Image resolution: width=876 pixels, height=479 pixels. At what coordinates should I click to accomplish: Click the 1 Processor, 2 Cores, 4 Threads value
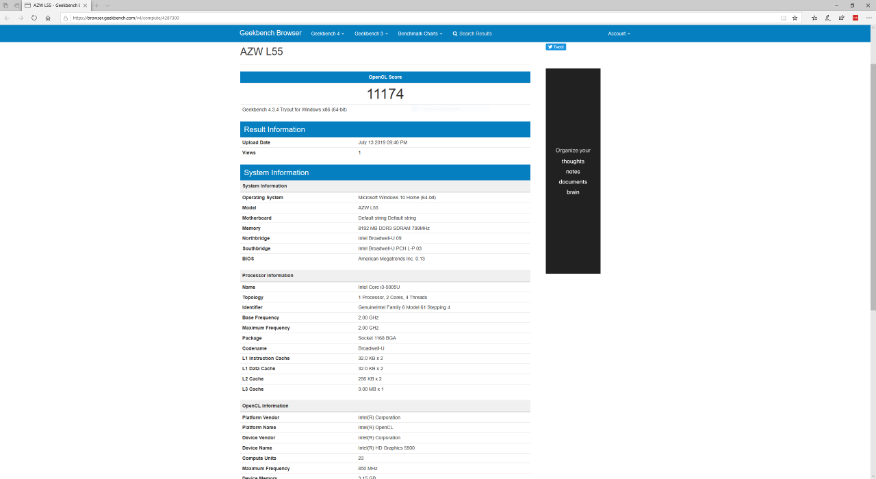pos(392,298)
